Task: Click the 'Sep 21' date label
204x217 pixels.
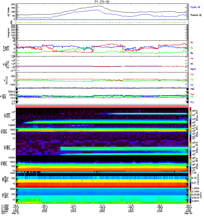Action: click(16, 213)
